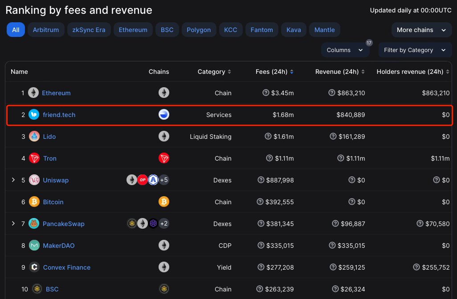Click the Optimism icon in Uniswap row
Viewport: 457px width, 299px height.
pyautogui.click(x=143, y=180)
